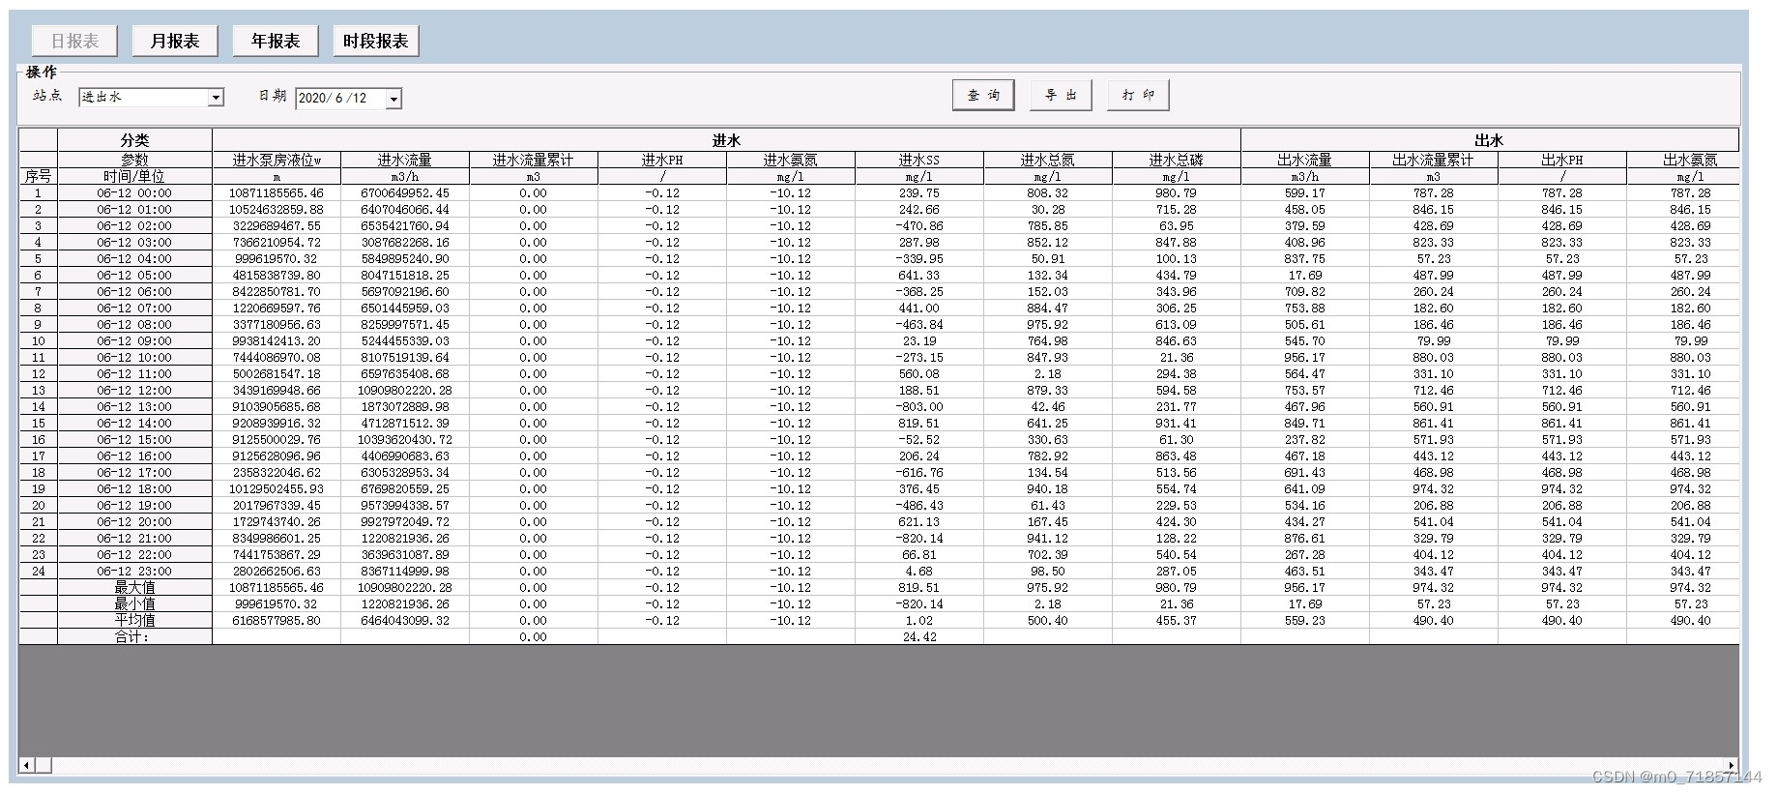Click the 进水总磷 value 100.13
The height and width of the screenshot is (794, 1777).
click(x=1177, y=258)
